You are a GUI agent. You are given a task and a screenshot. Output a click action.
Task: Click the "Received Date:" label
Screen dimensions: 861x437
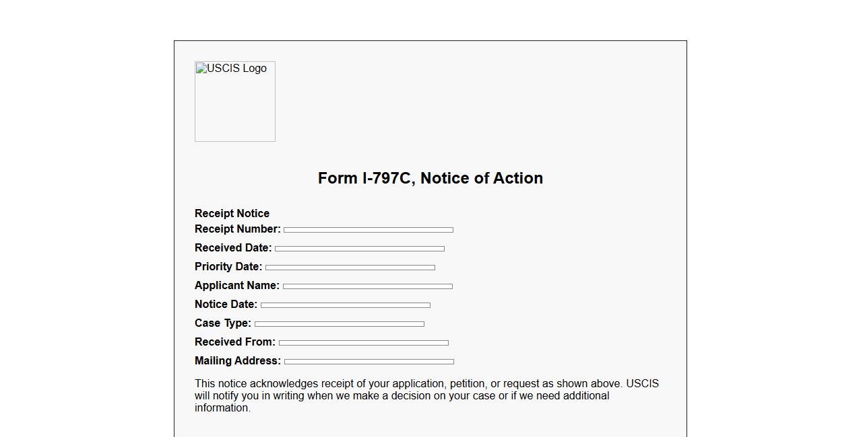pos(233,248)
